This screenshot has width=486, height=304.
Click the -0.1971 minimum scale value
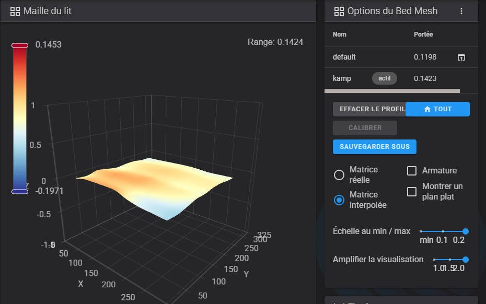click(x=49, y=191)
